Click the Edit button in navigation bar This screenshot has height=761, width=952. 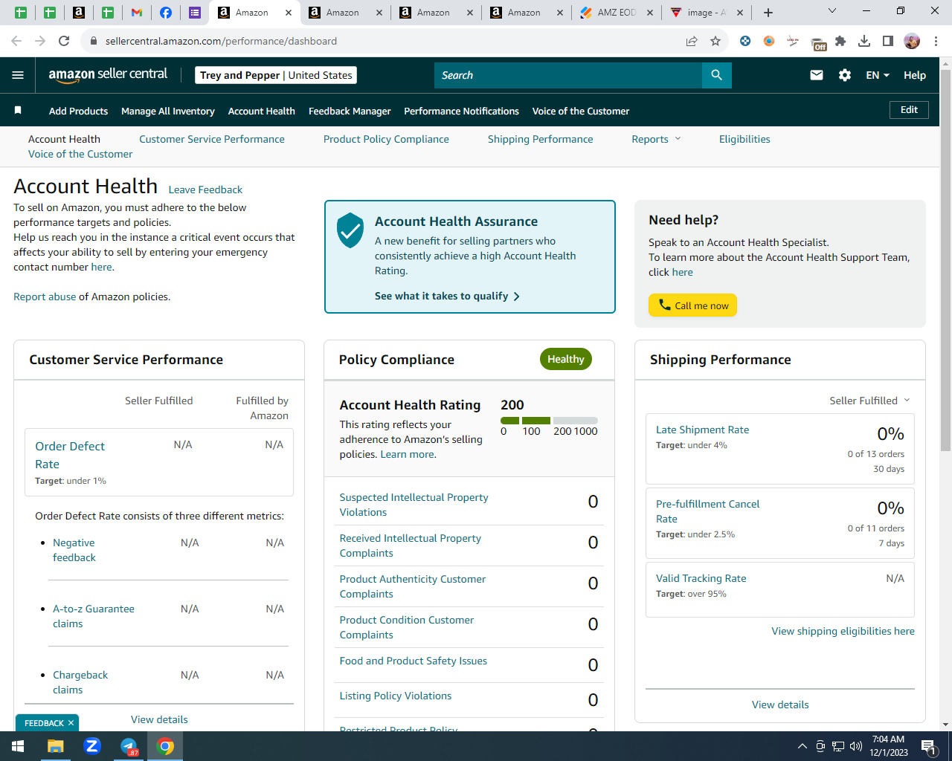click(x=909, y=110)
